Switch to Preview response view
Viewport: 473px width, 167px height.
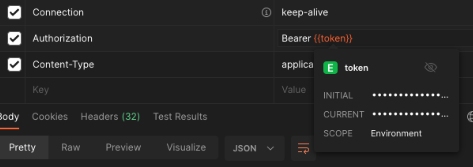(x=123, y=148)
